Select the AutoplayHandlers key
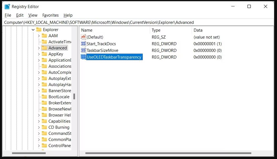The image size is (277, 159). point(60,85)
